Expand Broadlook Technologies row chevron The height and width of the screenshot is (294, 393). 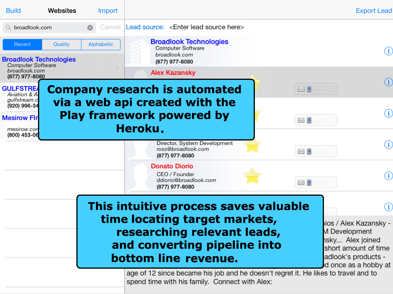(117, 68)
